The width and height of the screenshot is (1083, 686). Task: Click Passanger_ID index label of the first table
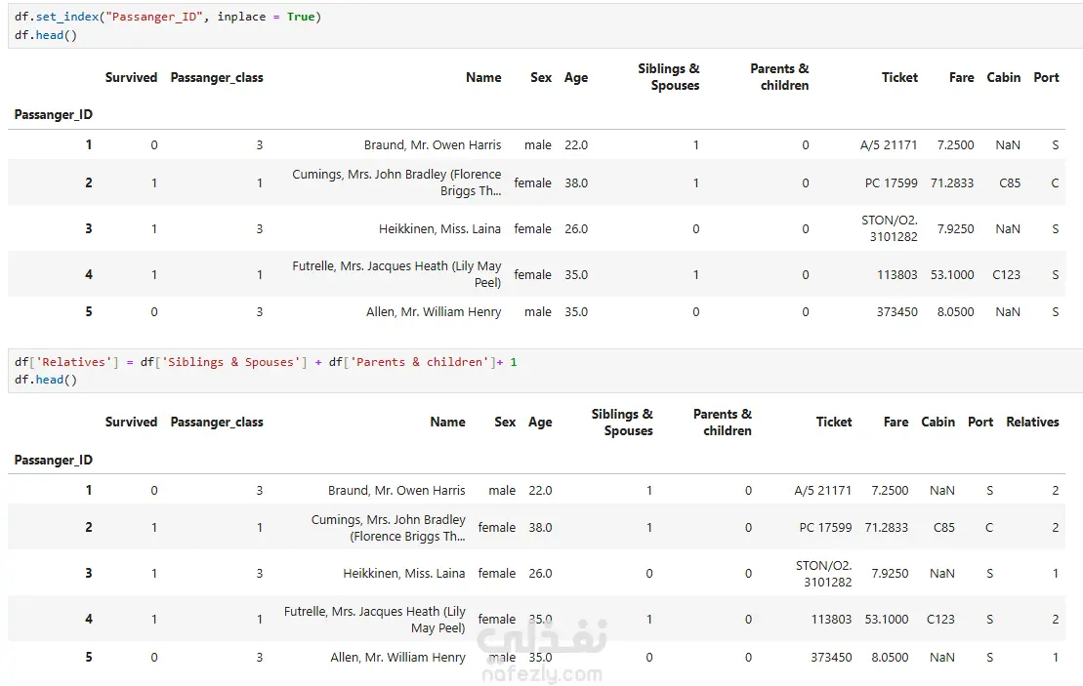coord(53,114)
